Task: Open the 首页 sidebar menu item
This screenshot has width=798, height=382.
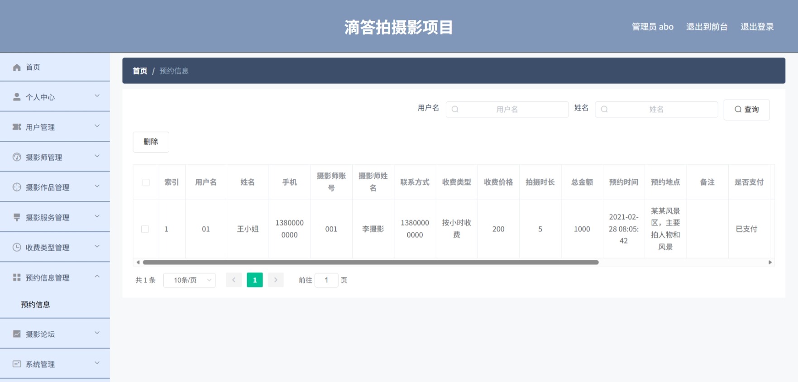Action: pyautogui.click(x=55, y=67)
